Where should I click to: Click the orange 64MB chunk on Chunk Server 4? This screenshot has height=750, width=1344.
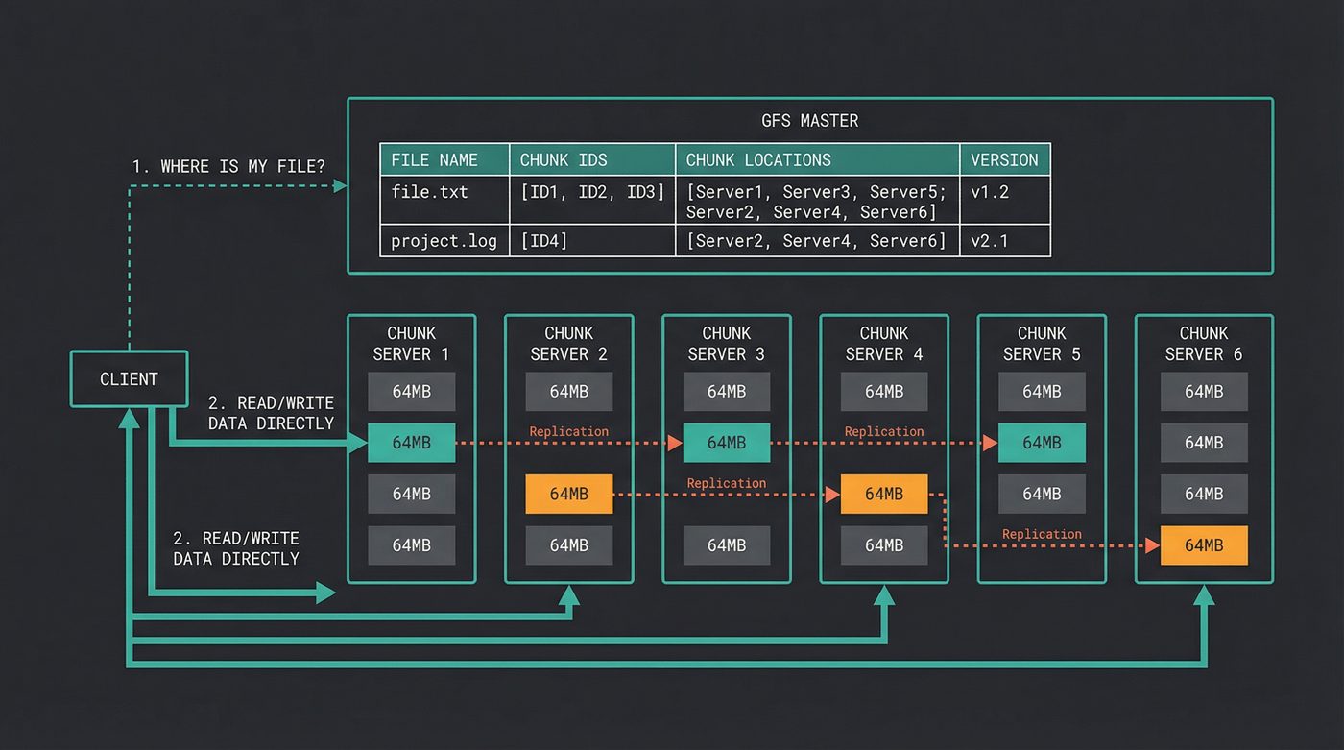[884, 494]
